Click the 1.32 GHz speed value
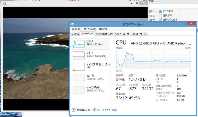 click(137, 80)
